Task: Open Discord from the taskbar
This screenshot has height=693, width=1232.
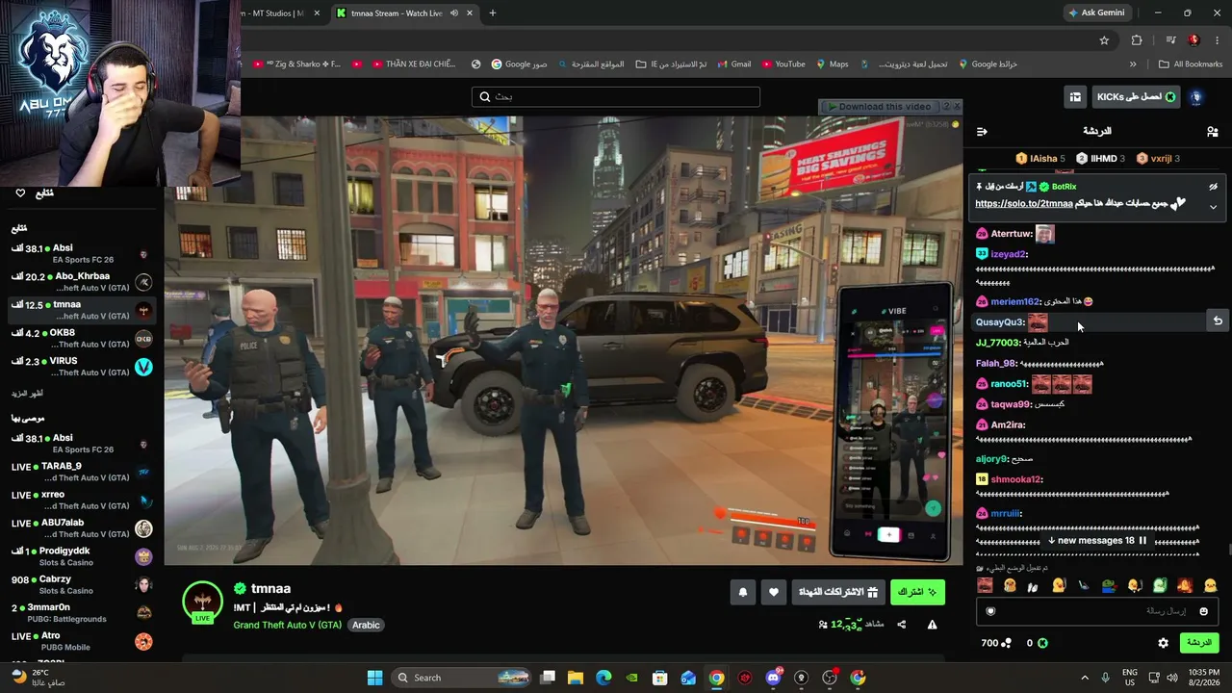Action: coord(773,678)
